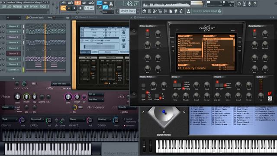Click the FL Studio play button
The height and width of the screenshot is (156, 277).
pyautogui.click(x=68, y=8)
